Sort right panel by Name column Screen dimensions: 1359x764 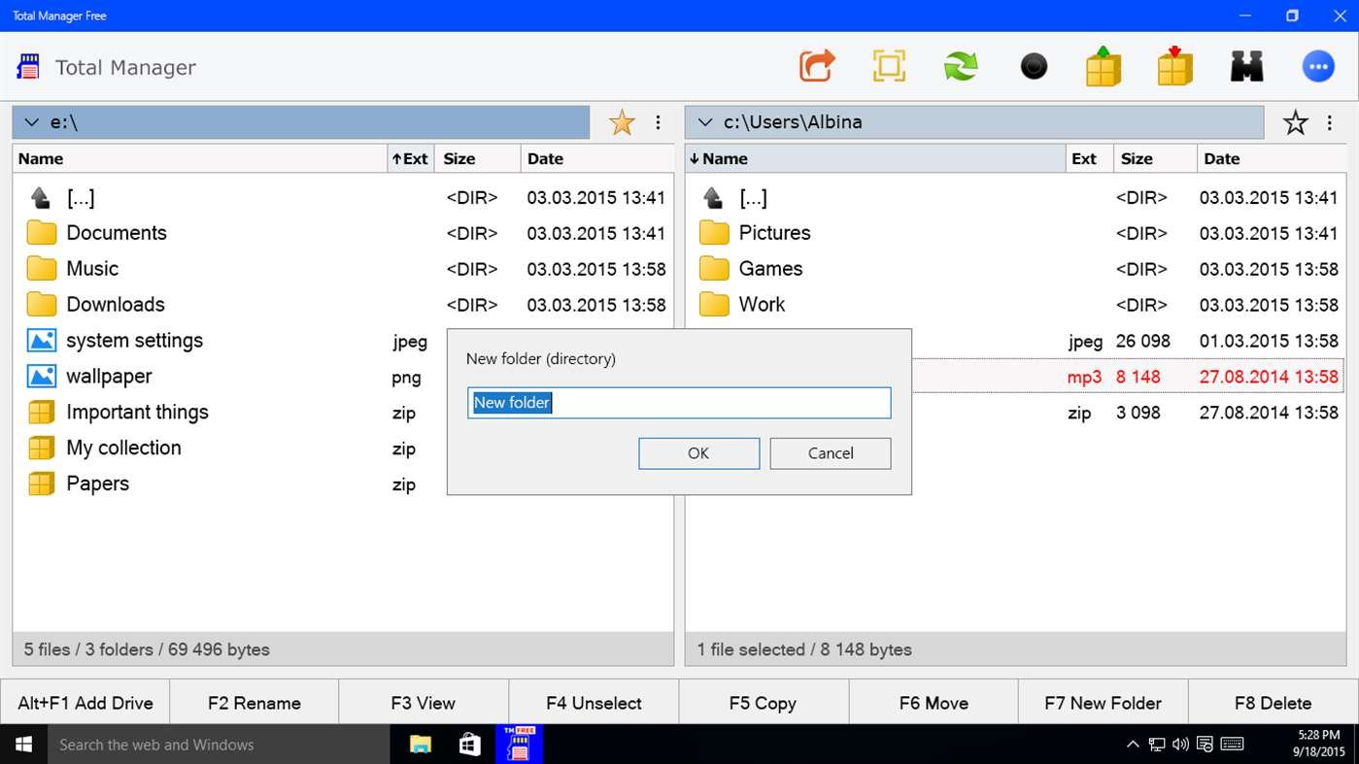tap(875, 159)
